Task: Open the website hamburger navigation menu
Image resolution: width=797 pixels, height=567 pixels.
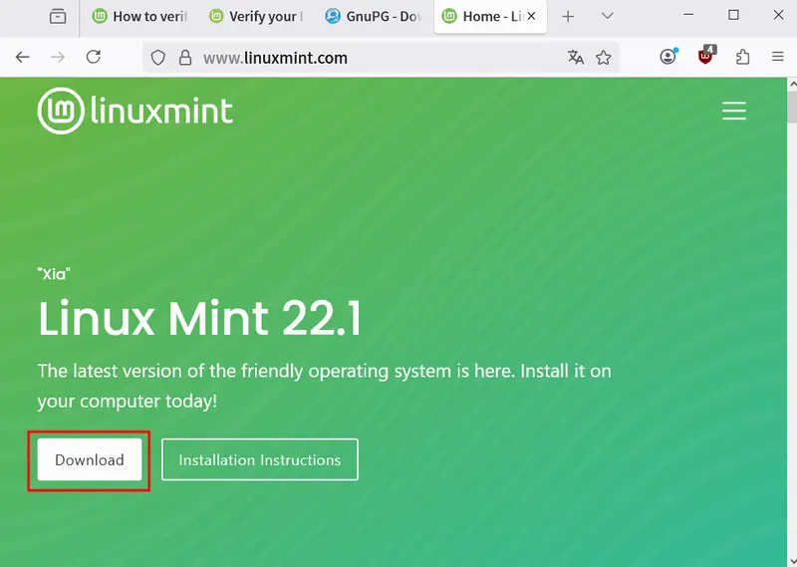Action: (x=734, y=111)
